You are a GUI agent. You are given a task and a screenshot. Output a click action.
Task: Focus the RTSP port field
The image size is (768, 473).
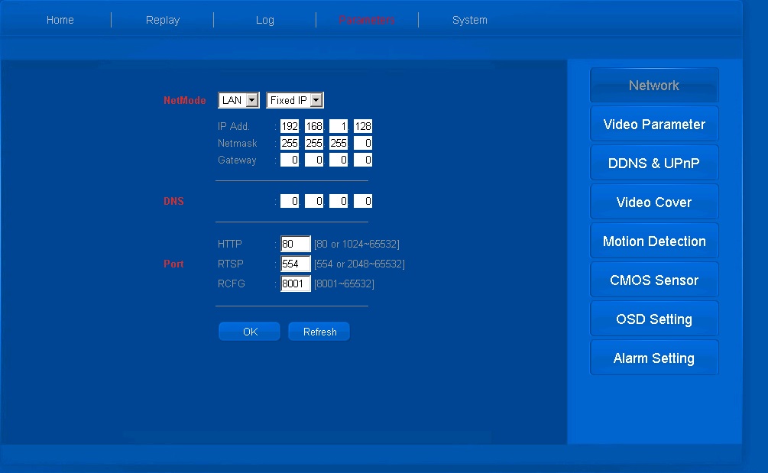click(x=296, y=264)
